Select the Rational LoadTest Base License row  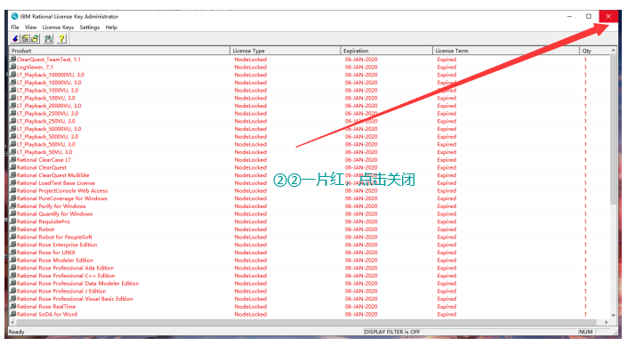coord(310,183)
